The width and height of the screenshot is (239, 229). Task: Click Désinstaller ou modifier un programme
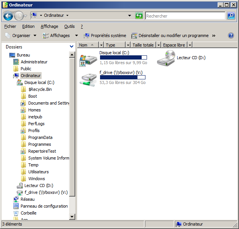[x=170, y=35]
